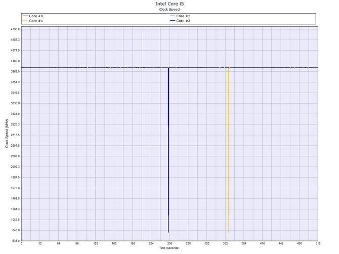
Task: Click the Intel Core i5 chart title
Action: (x=169, y=4)
